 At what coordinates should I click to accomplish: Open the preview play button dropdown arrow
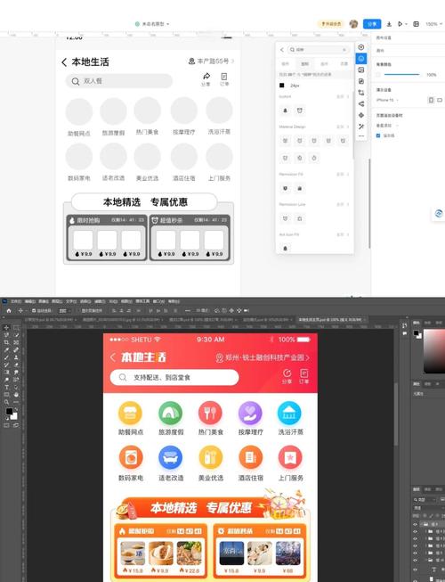pos(406,24)
